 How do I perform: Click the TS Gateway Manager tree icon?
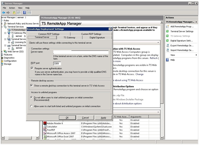(x=9, y=33)
